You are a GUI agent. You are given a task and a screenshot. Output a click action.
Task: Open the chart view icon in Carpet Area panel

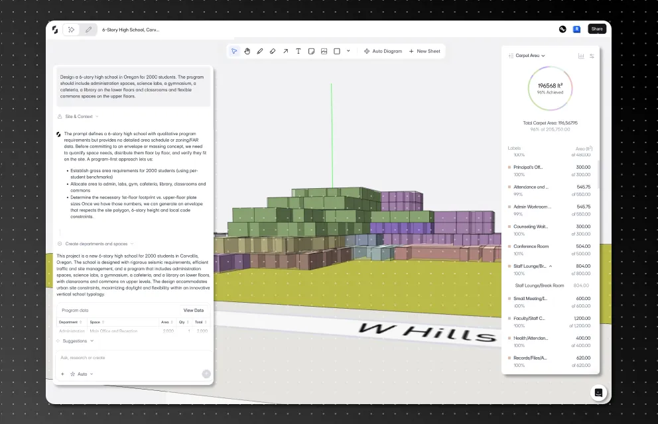[x=581, y=56]
